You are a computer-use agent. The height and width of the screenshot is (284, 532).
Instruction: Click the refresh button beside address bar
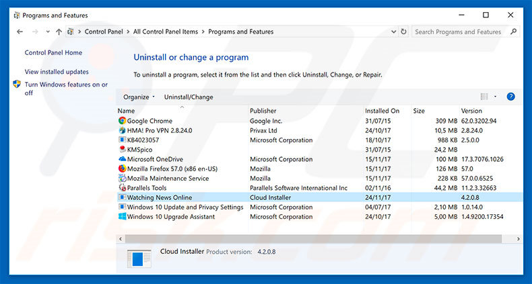click(x=403, y=32)
